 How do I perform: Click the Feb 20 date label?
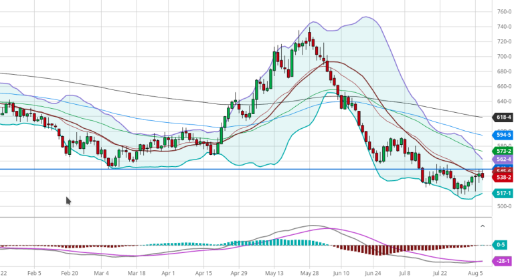click(70, 273)
